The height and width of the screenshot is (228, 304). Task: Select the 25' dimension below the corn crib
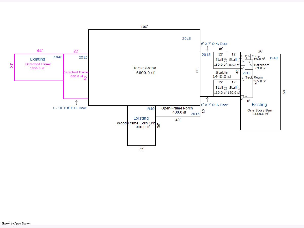point(141,149)
